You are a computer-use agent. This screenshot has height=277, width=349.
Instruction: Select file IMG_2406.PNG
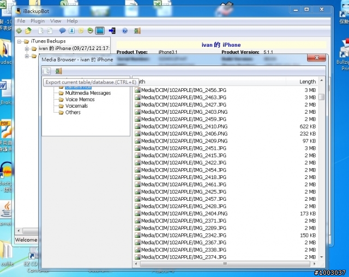click(184, 133)
